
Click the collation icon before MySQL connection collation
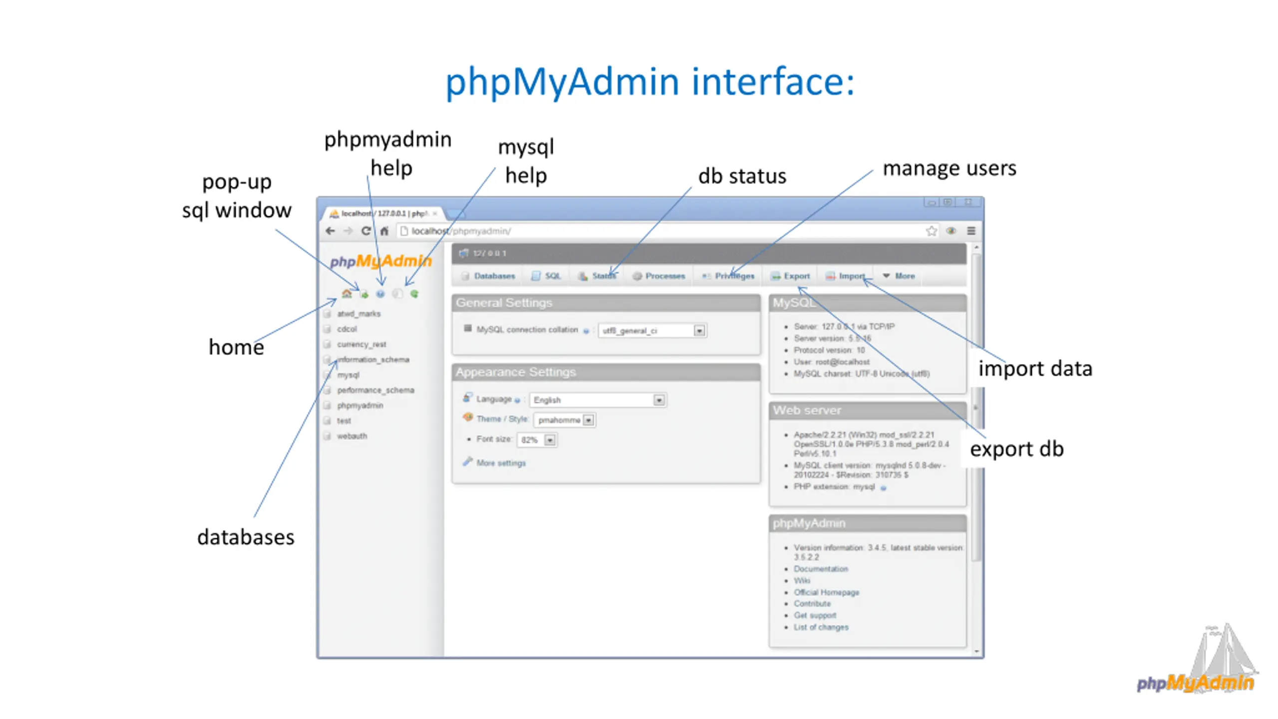click(x=467, y=329)
